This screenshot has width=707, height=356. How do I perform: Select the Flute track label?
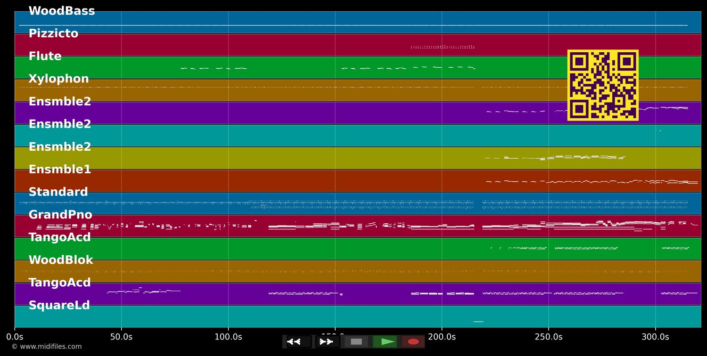[45, 56]
